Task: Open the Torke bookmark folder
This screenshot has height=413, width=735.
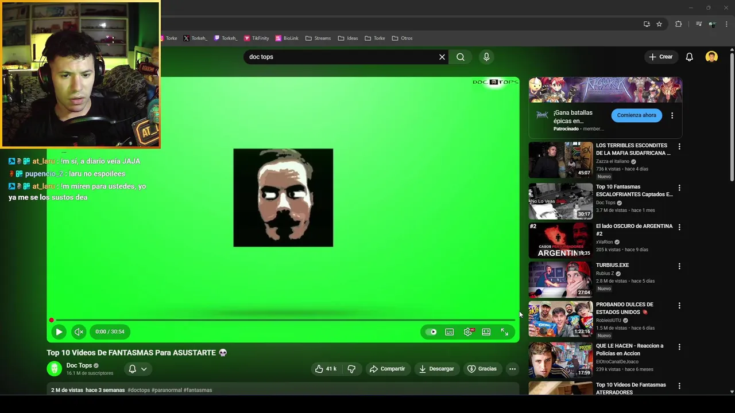Action: [375, 38]
